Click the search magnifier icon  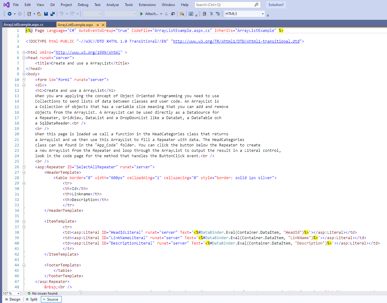click(x=256, y=5)
